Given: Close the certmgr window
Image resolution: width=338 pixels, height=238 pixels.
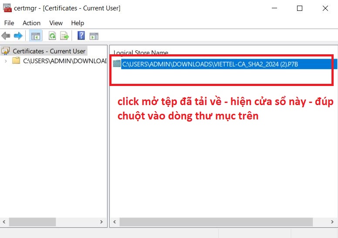Looking at the screenshot, I should [x=325, y=8].
